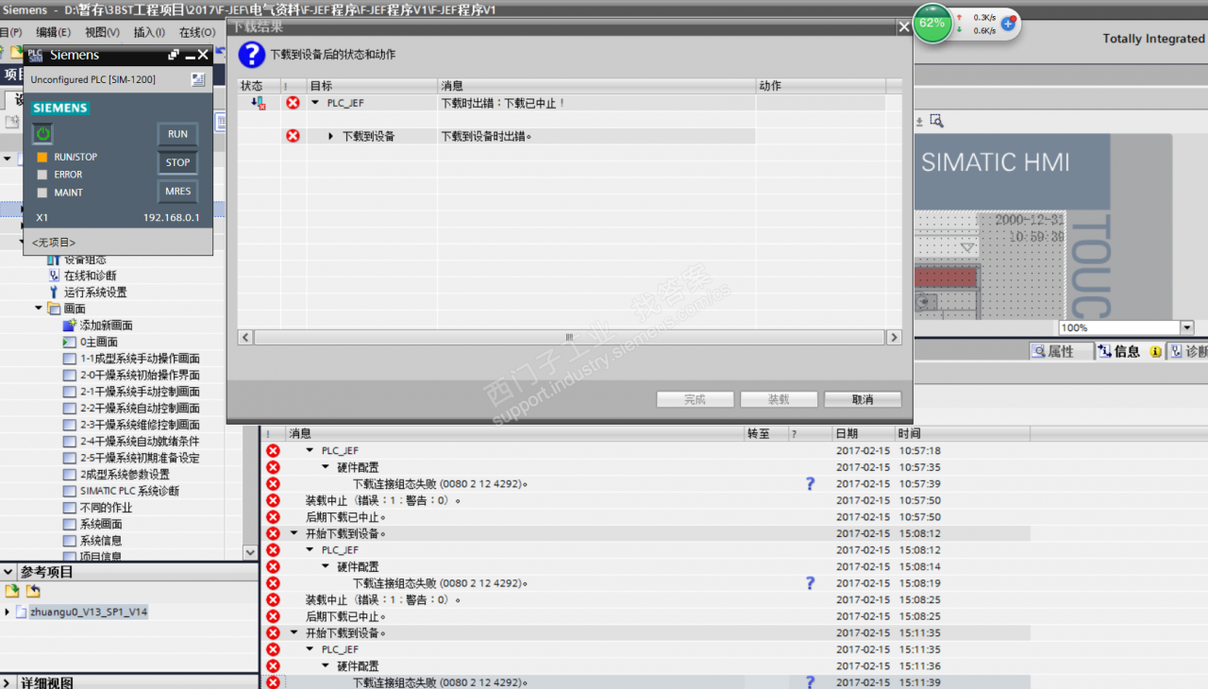Collapse 开始下载到设备 message at 15:08:12
This screenshot has height=689, width=1208.
(x=294, y=533)
